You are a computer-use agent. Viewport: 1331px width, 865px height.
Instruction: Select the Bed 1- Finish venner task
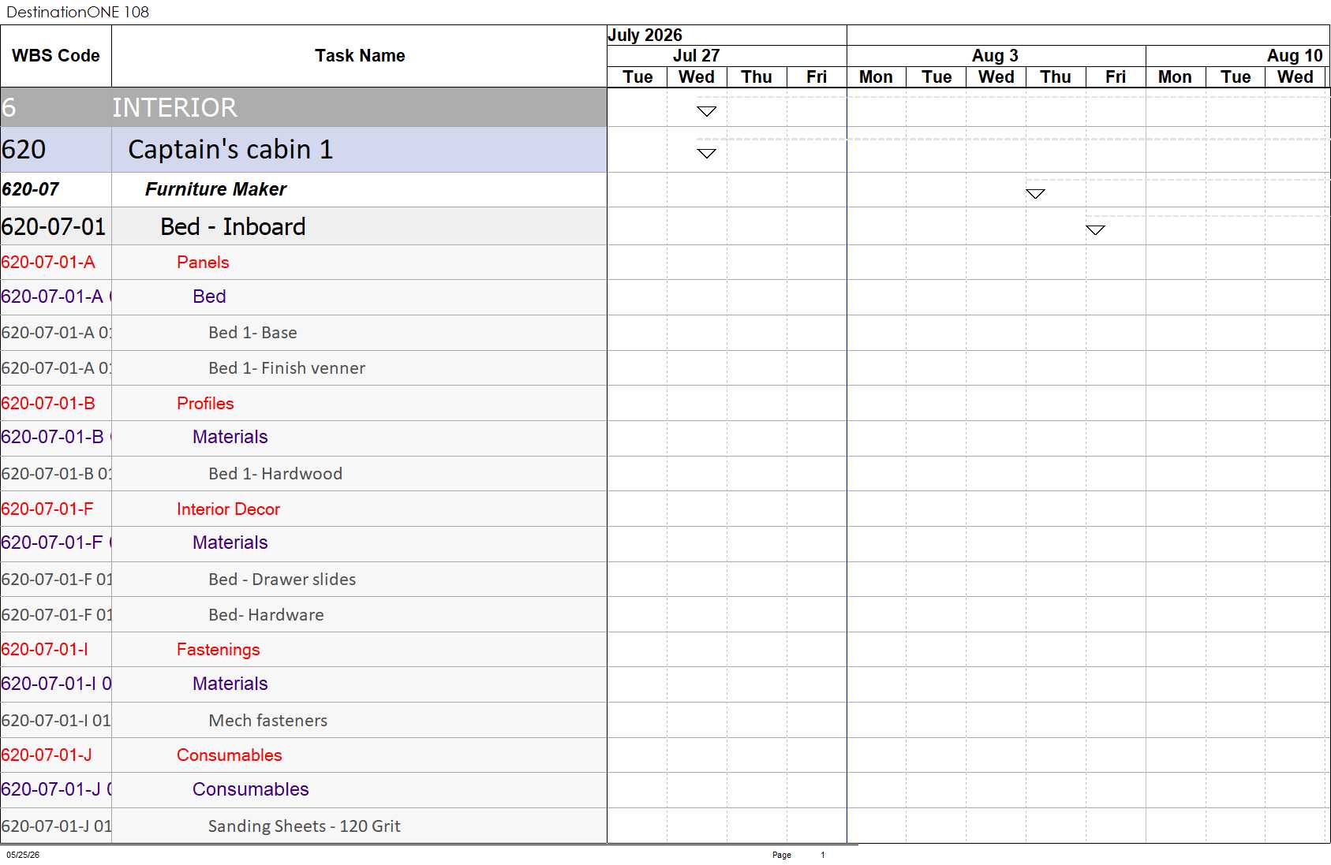coord(286,368)
